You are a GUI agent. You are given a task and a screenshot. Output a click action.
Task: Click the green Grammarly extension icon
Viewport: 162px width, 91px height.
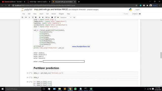(x=141, y=6)
